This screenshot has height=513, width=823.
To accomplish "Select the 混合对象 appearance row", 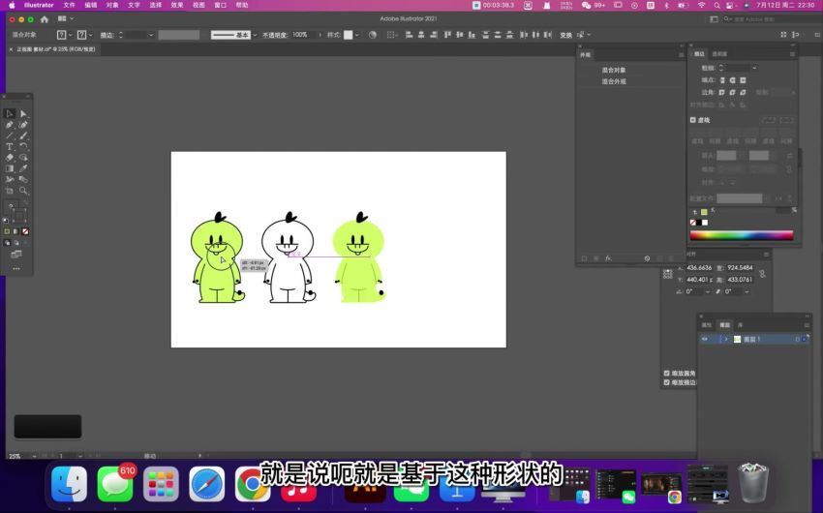I will (614, 70).
